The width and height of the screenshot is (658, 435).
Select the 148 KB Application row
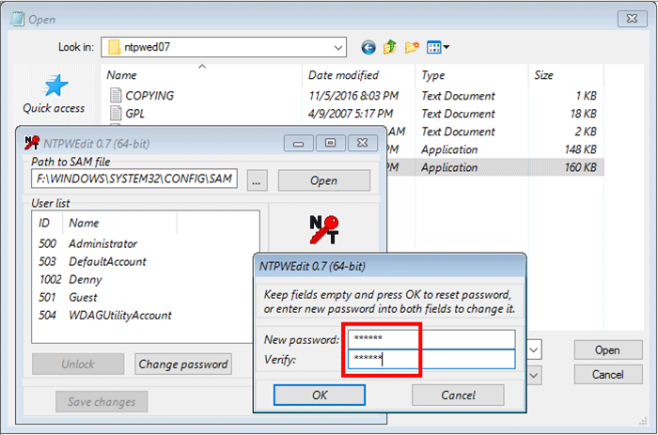click(x=495, y=149)
